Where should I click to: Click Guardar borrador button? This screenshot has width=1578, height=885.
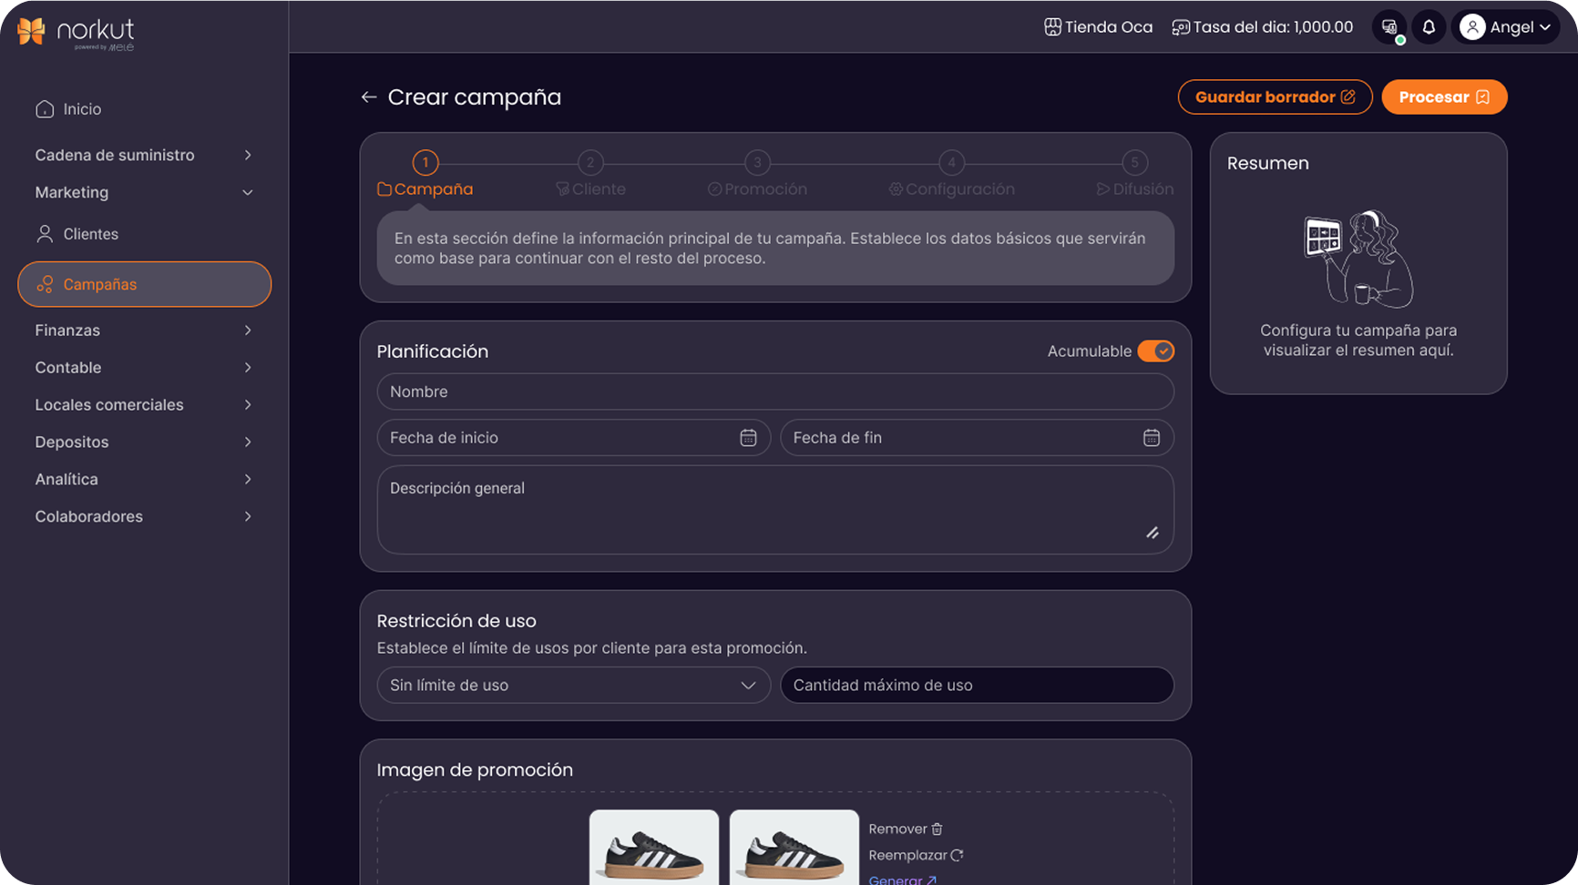coord(1274,97)
